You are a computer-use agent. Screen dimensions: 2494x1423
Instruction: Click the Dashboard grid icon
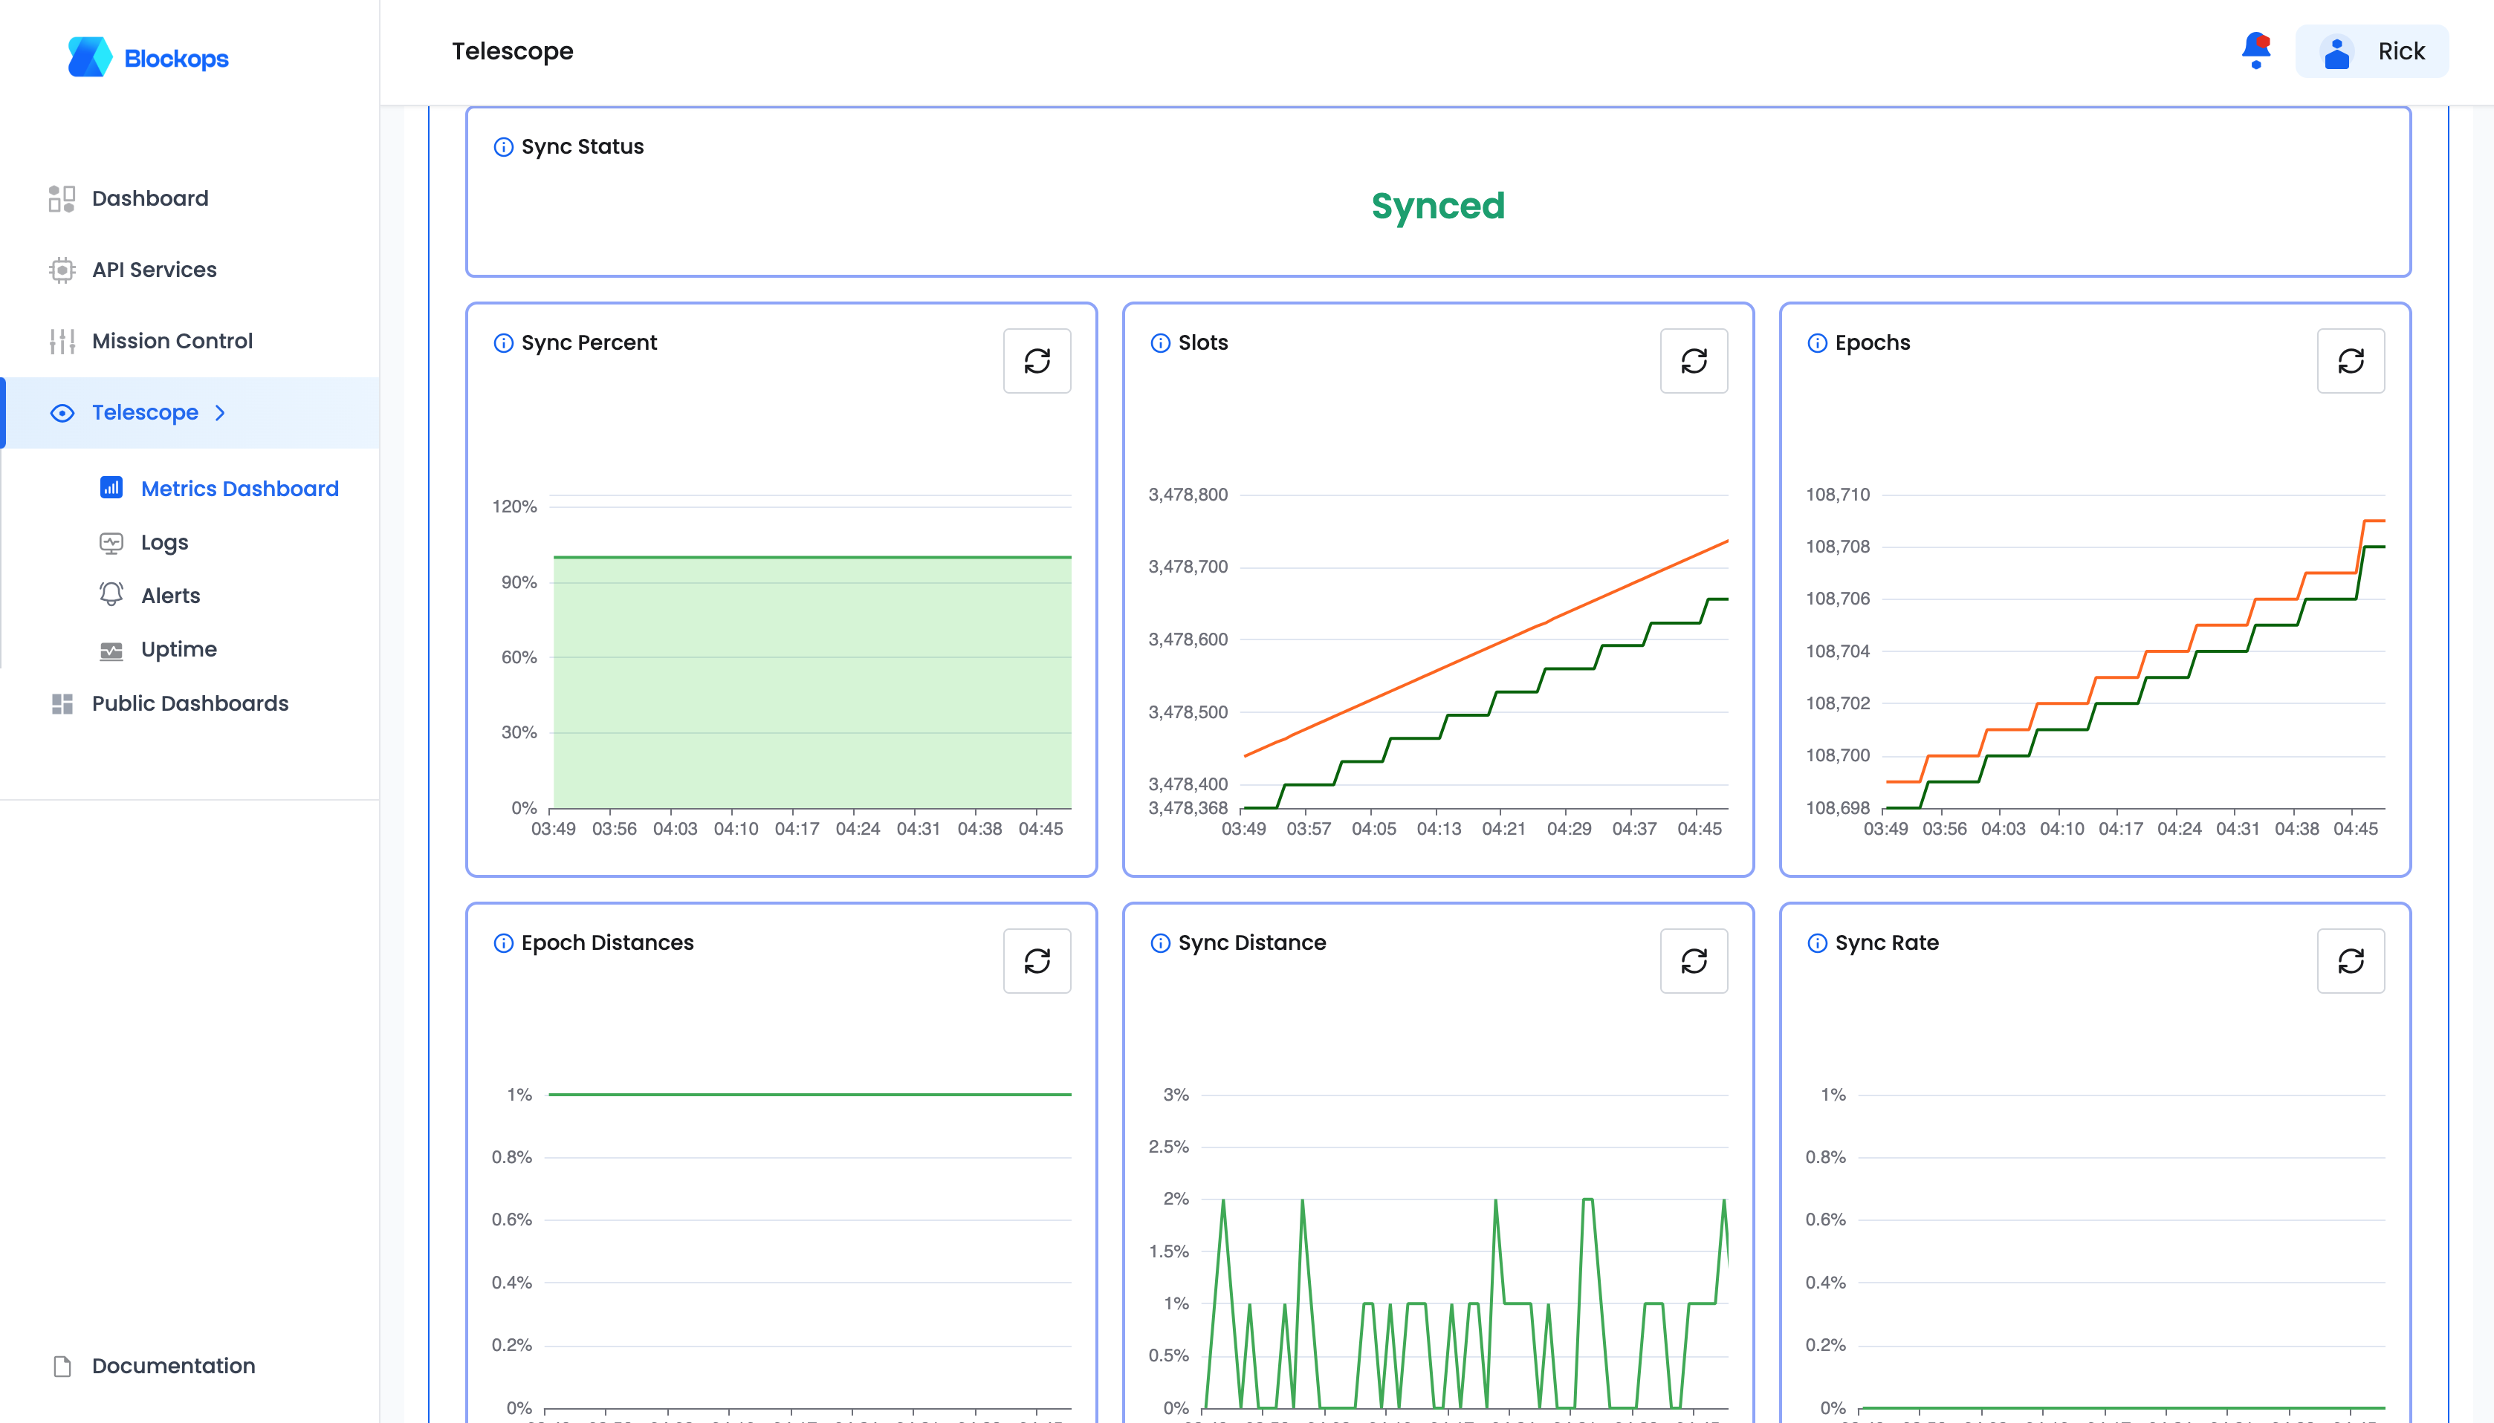tap(62, 198)
